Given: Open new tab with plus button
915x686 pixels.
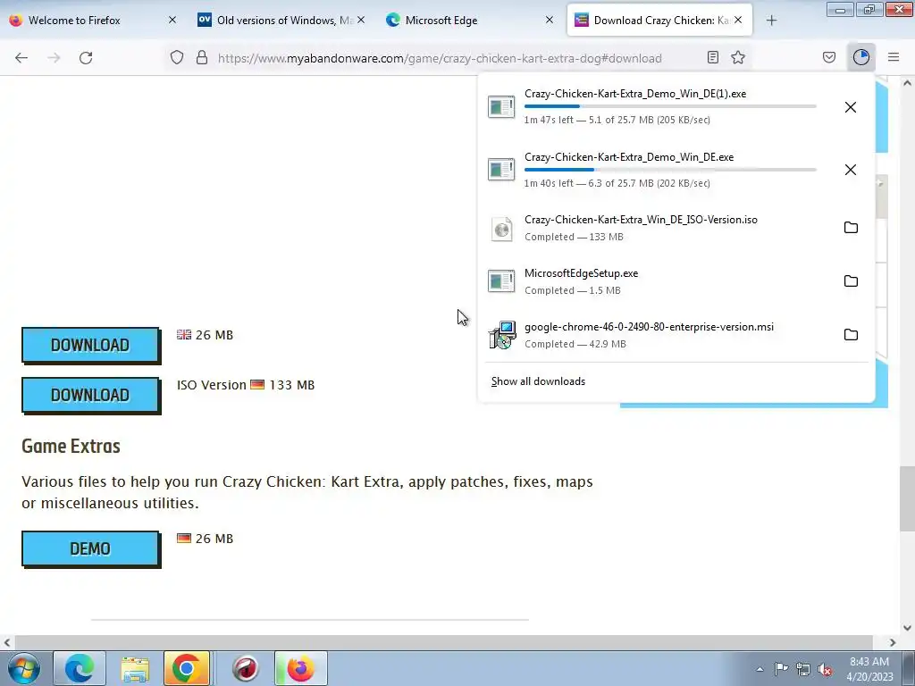Looking at the screenshot, I should (771, 21).
